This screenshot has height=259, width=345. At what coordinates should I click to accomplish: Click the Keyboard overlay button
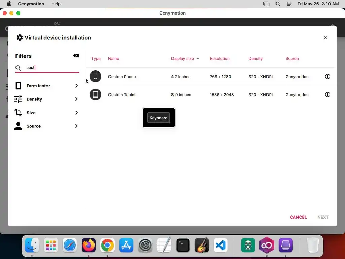point(159,118)
